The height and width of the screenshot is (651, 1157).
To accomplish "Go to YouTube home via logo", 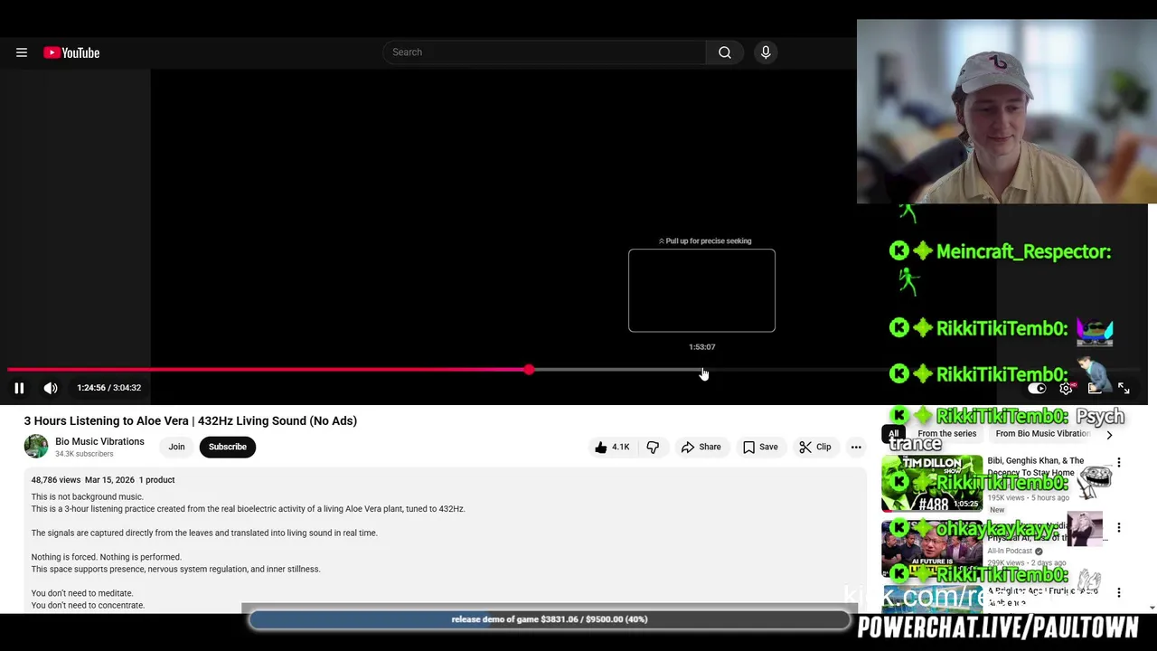I will click(71, 52).
